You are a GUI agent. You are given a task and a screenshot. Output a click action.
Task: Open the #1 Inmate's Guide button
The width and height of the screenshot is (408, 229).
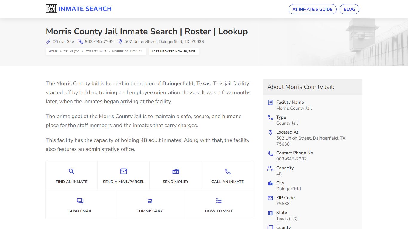(312, 9)
